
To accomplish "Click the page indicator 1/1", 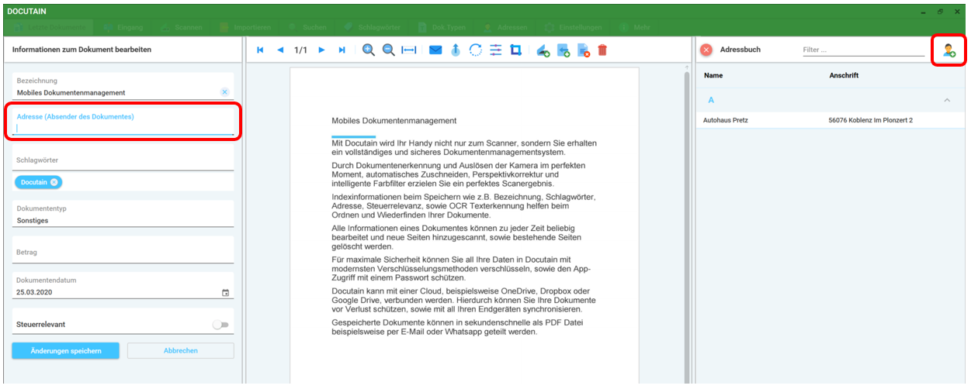I will (301, 50).
